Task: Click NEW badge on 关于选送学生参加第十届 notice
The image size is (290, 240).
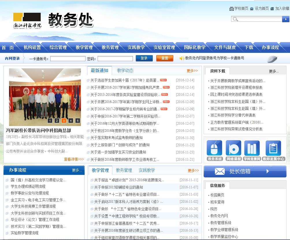Action: tap(163, 80)
